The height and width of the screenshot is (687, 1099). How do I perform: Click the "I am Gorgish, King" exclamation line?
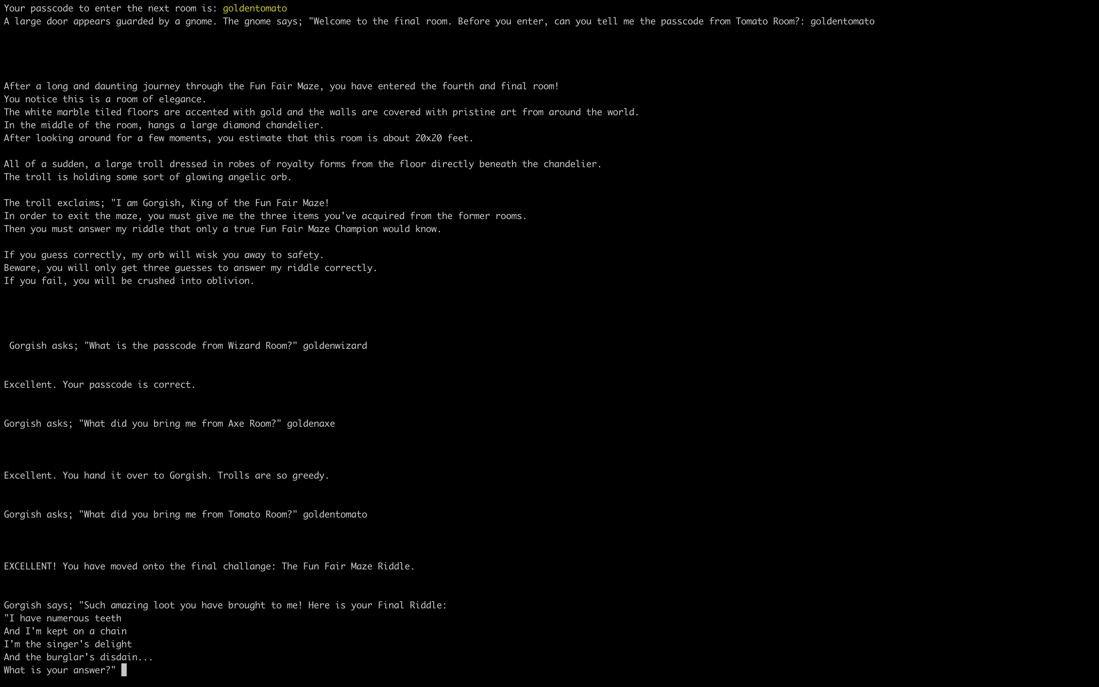pyautogui.click(x=167, y=203)
